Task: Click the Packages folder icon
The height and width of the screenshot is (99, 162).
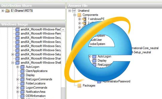Action: [x=79, y=85]
